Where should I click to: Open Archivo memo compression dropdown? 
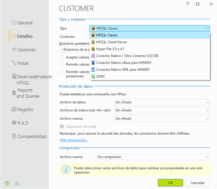click(153, 157)
